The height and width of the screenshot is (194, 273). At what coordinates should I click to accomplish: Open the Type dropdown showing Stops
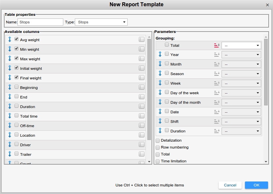coord(101,22)
